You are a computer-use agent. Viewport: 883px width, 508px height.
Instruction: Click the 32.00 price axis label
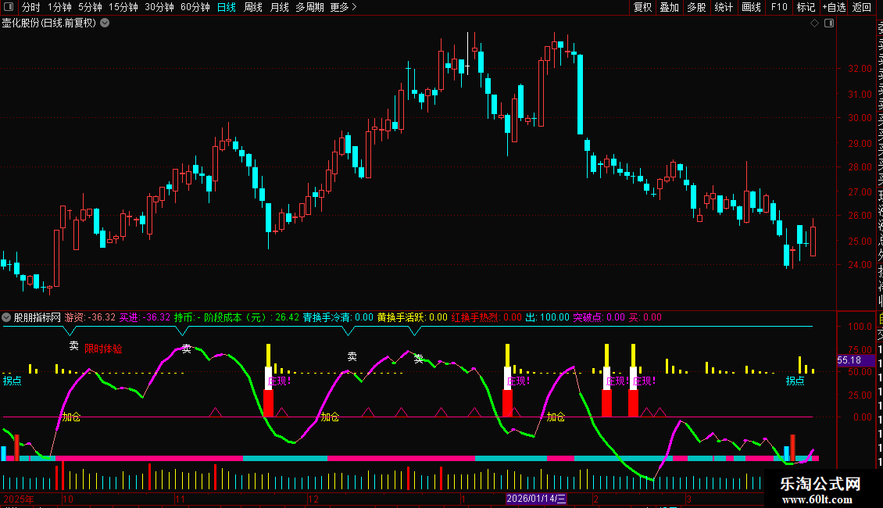coord(860,69)
